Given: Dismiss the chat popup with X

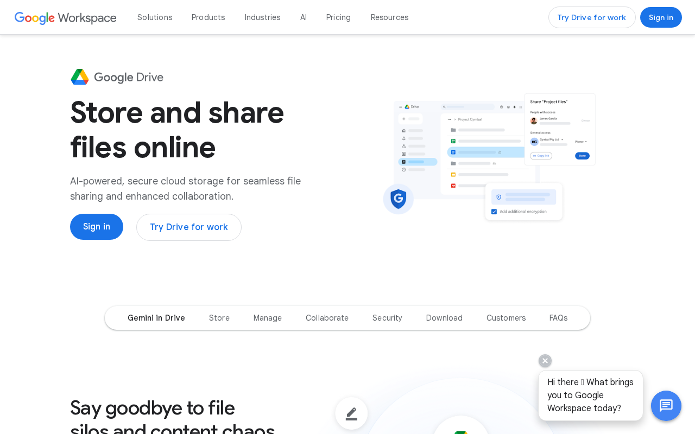Looking at the screenshot, I should [545, 361].
